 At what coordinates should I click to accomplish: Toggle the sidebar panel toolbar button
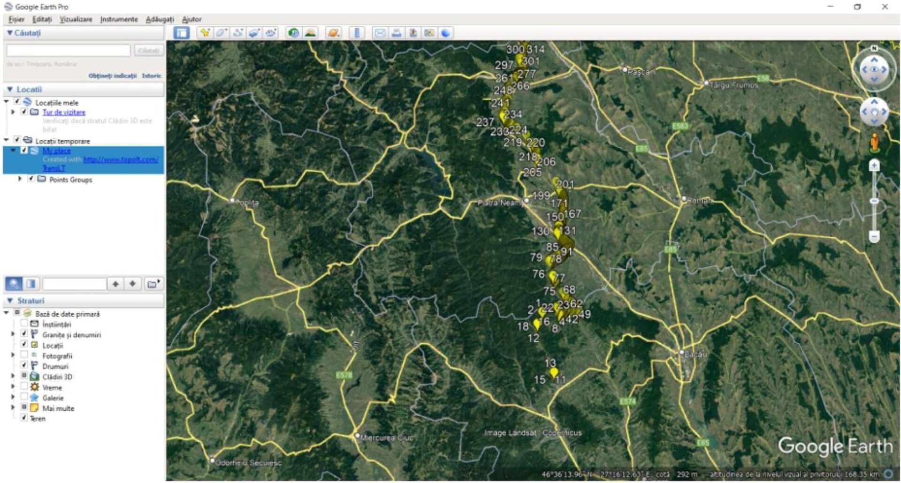coord(181,33)
